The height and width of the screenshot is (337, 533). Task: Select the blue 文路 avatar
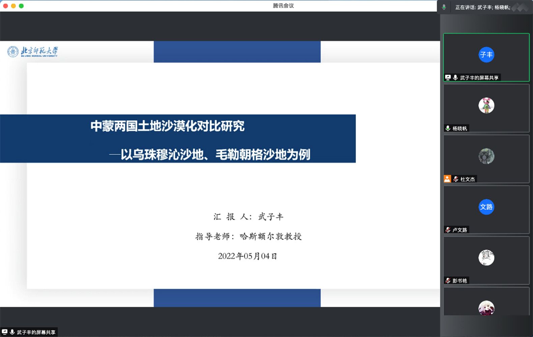click(x=486, y=207)
